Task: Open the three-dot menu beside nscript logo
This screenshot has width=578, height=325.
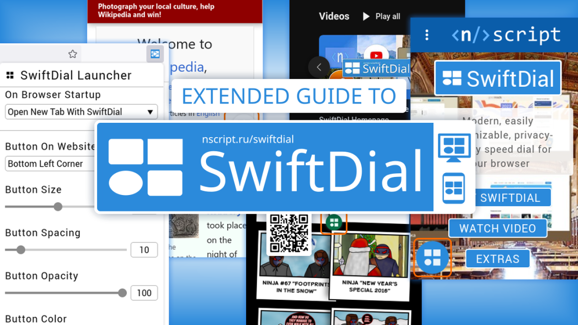Action: [427, 35]
